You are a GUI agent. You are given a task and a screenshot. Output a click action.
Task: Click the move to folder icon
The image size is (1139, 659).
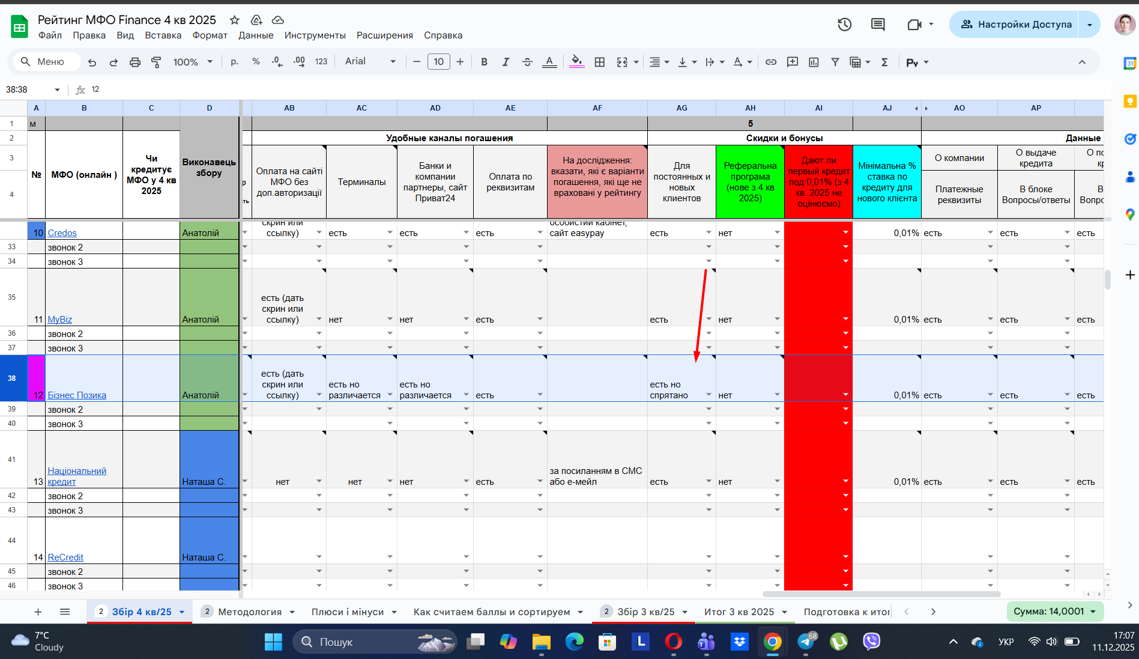click(x=256, y=20)
